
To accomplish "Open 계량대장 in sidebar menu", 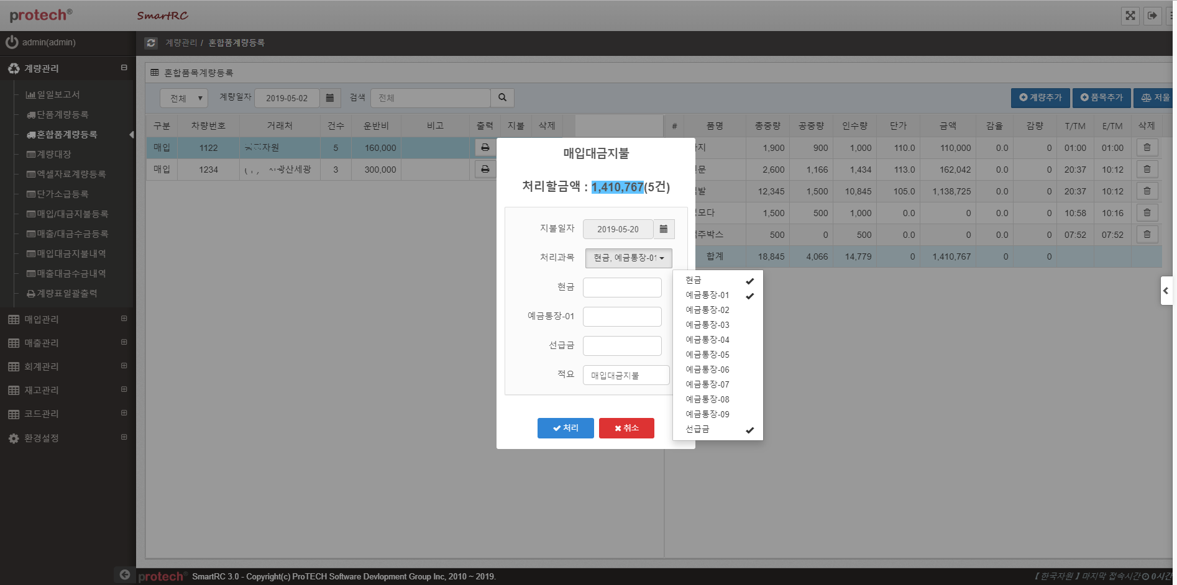I will [x=53, y=154].
